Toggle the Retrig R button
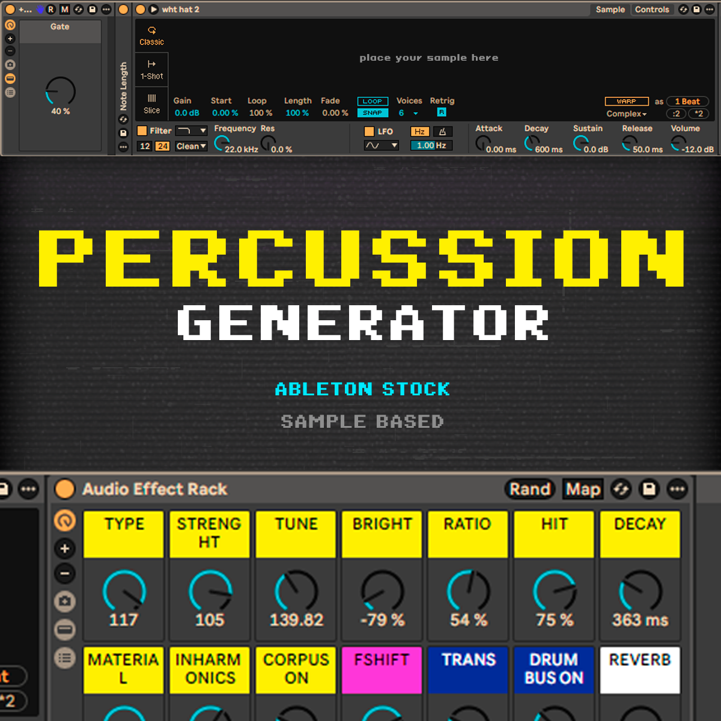Screen dimensions: 721x721 pyautogui.click(x=442, y=112)
